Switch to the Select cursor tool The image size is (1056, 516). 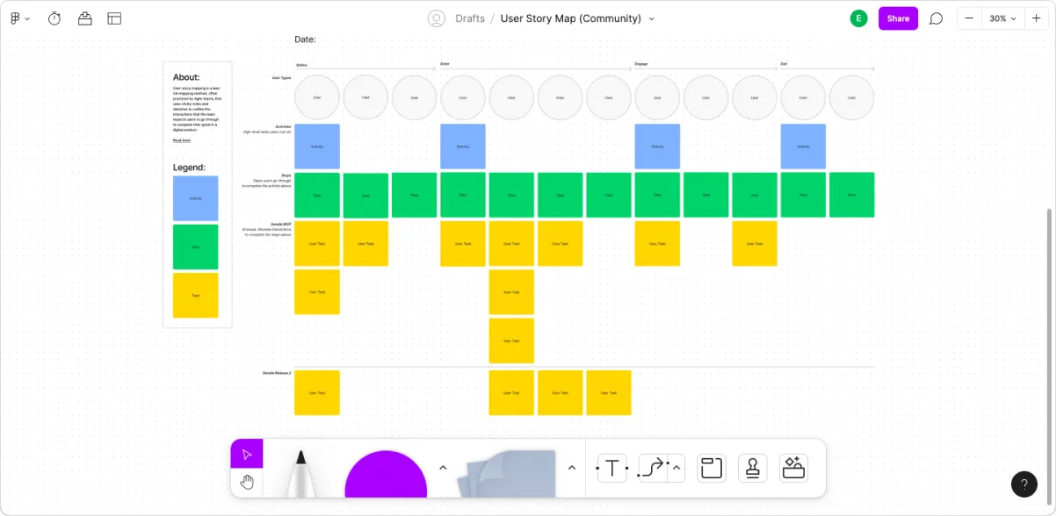point(247,454)
